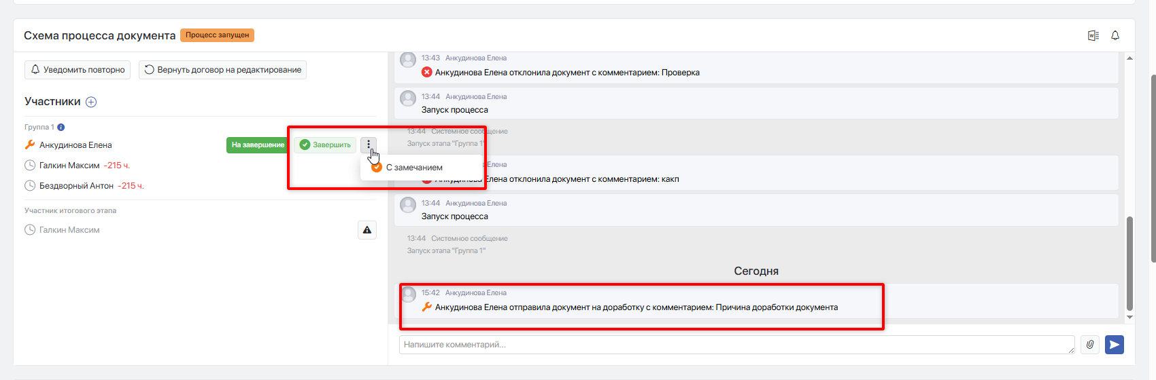Click the chat scrollbar up arrow
Image resolution: width=1156 pixels, height=380 pixels.
tap(1129, 58)
